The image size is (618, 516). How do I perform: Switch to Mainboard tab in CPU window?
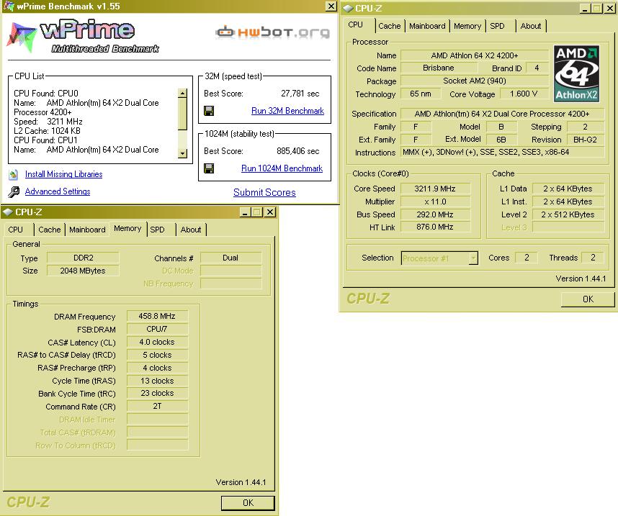tap(427, 26)
